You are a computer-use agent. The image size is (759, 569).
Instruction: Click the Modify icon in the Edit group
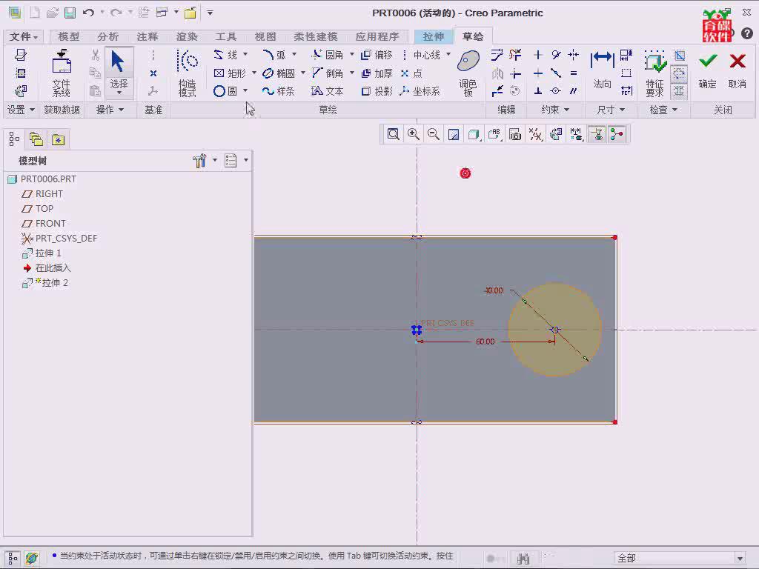pyautogui.click(x=497, y=55)
